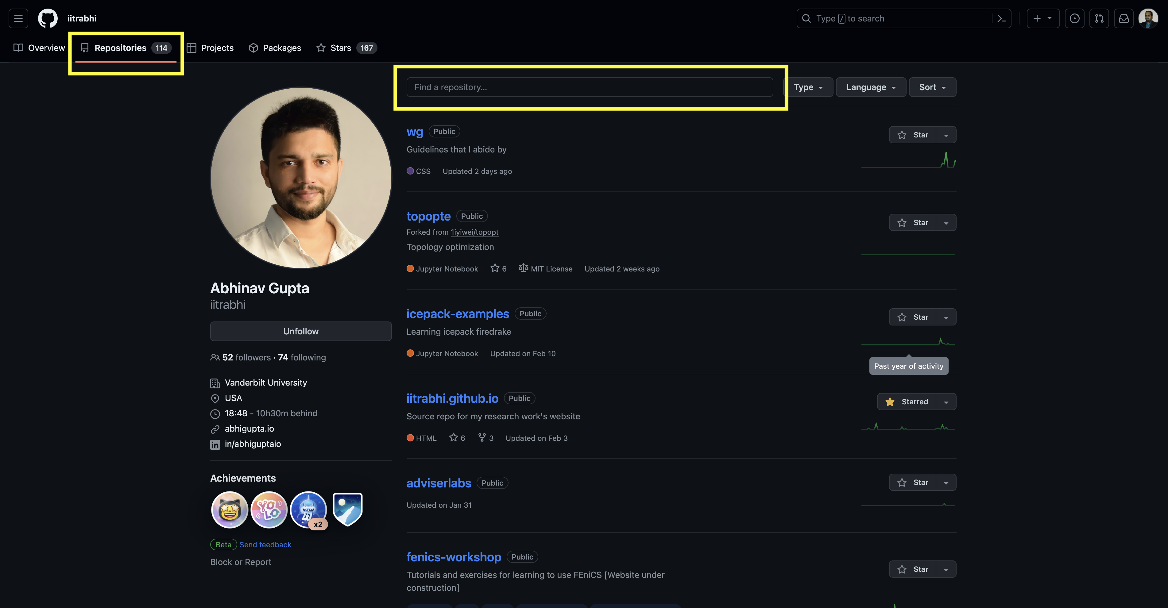Open the icepack-examples repository link
This screenshot has height=608, width=1168.
(458, 314)
